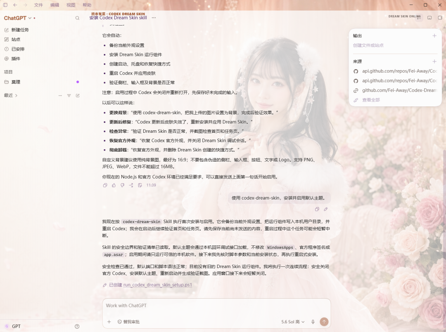The width and height of the screenshot is (446, 332).
Task: Toggle the left sidebar panel icon
Action: pos(5,5)
